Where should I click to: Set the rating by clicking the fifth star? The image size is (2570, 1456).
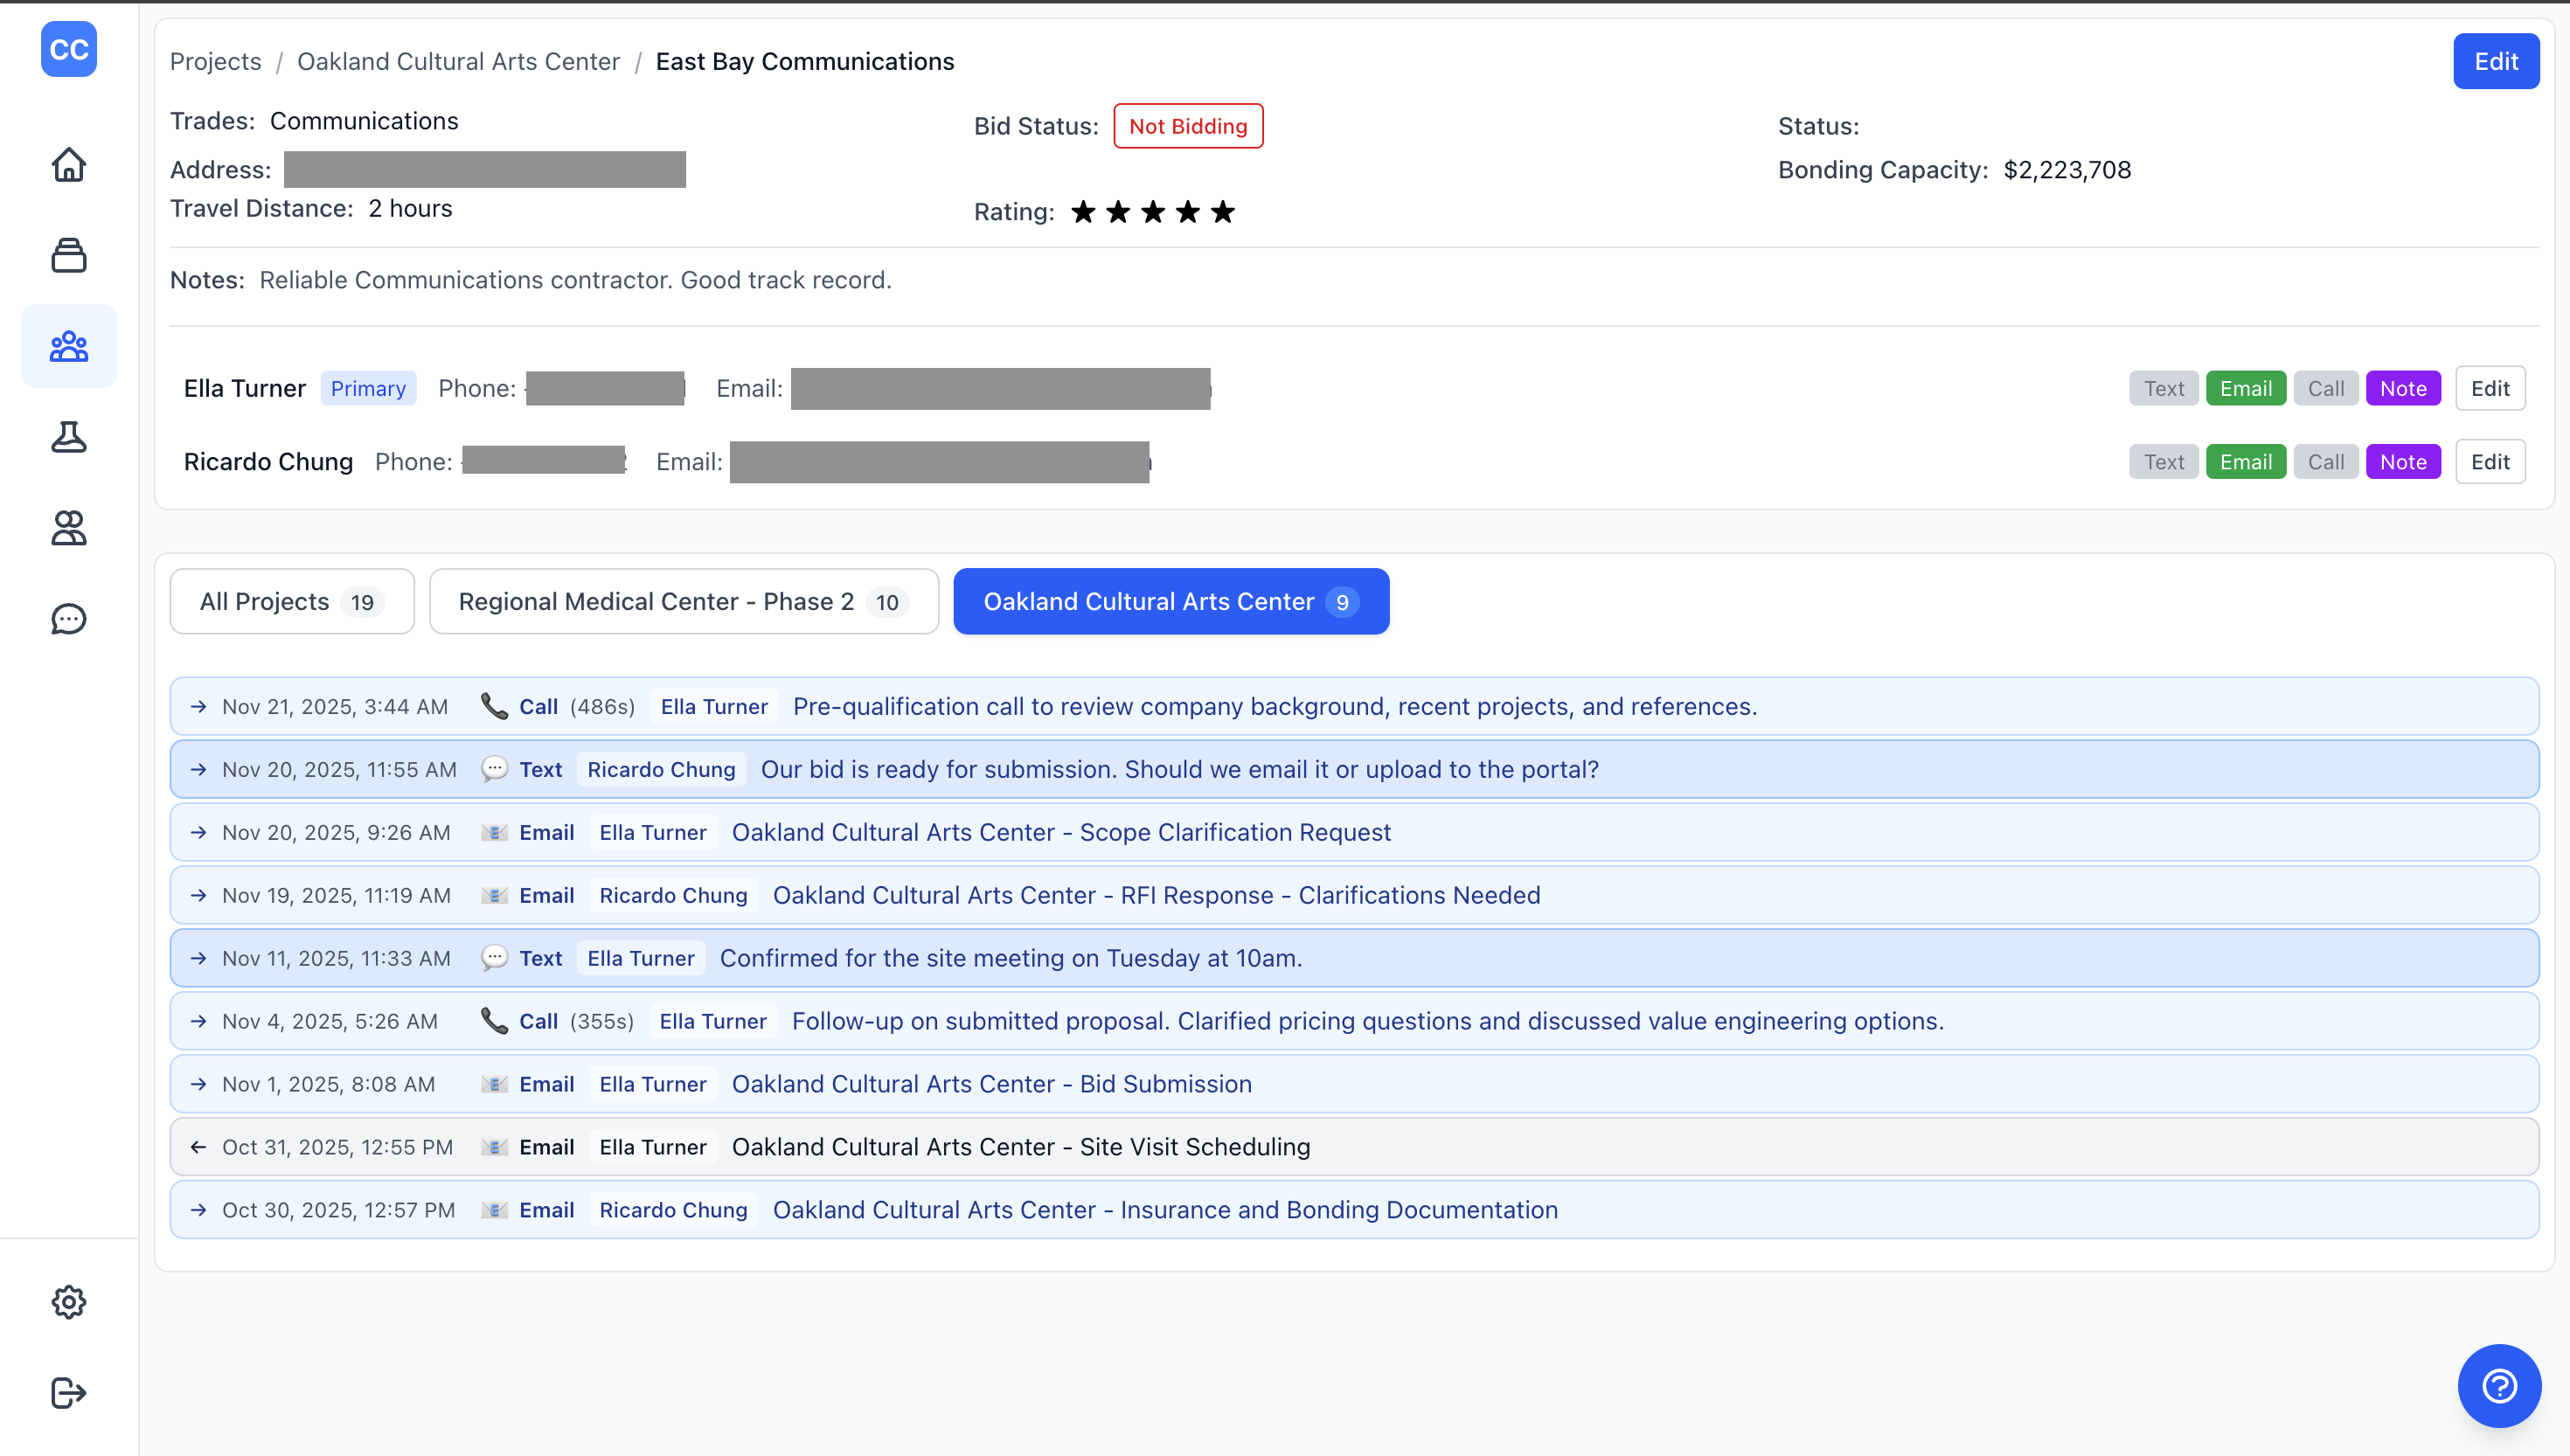[1223, 211]
